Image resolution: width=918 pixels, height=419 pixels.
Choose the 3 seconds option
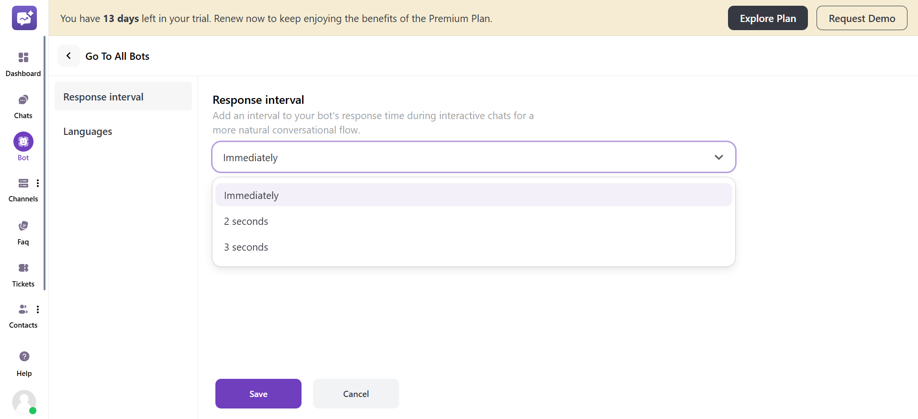coord(246,247)
